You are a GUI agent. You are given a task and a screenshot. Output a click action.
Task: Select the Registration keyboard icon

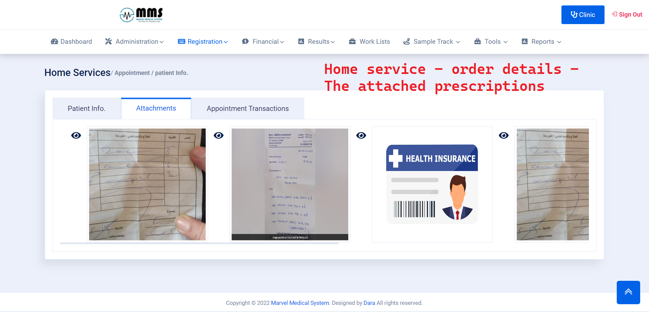coord(181,41)
